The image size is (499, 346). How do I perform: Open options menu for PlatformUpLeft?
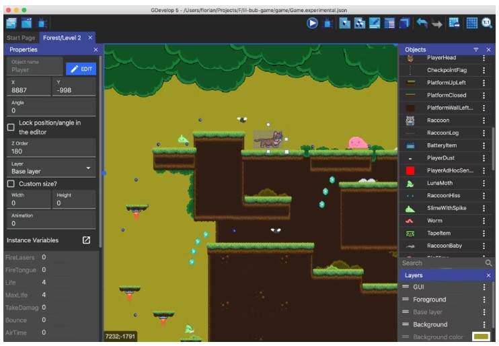tap(484, 83)
